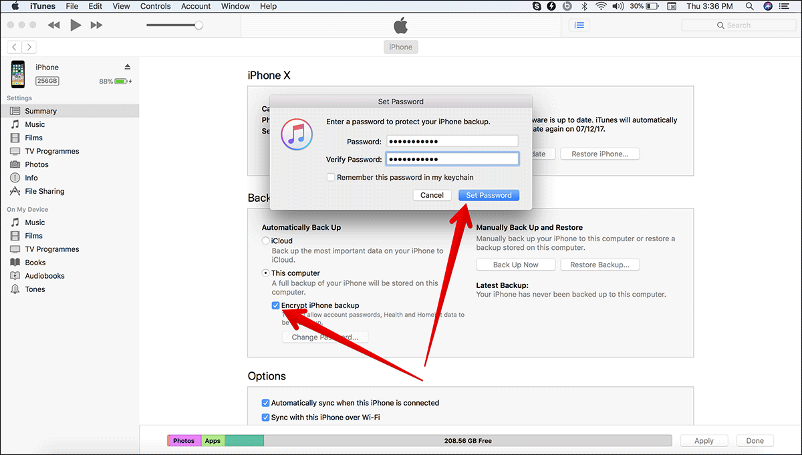This screenshot has width=802, height=455.
Task: Click the volume slider knob
Action: coord(198,25)
